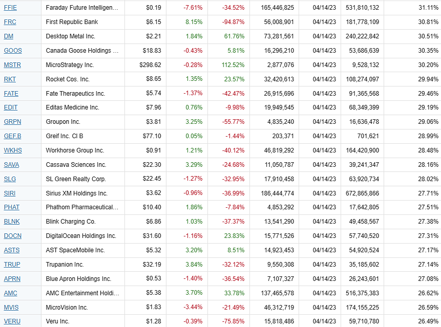Click the SAVA symbol link
This screenshot has width=441, height=327.
pos(11,165)
